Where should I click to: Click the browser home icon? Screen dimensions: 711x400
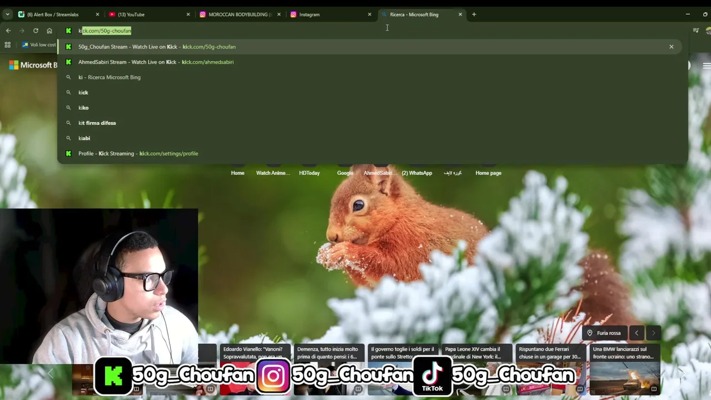click(49, 31)
